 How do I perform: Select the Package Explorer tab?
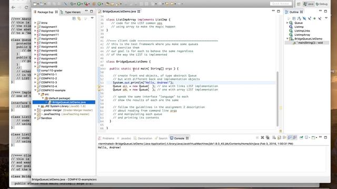[x=45, y=12]
